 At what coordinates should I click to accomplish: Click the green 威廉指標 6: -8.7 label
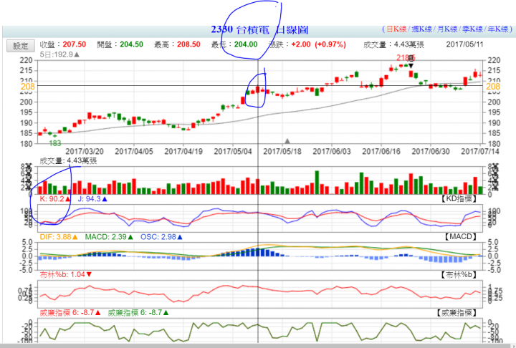[138, 313]
